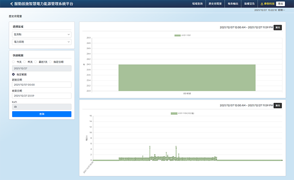
Task: Open the 電力迴路 dropdown
Action: tap(41, 42)
